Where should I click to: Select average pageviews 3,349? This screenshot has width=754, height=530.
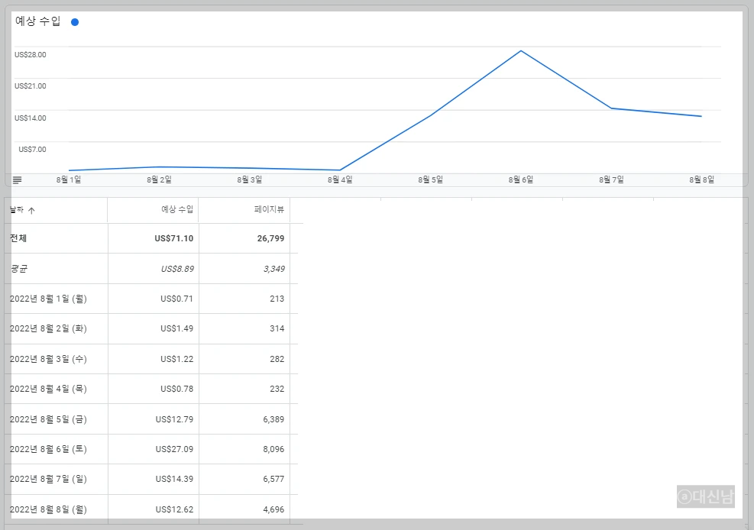(x=273, y=269)
